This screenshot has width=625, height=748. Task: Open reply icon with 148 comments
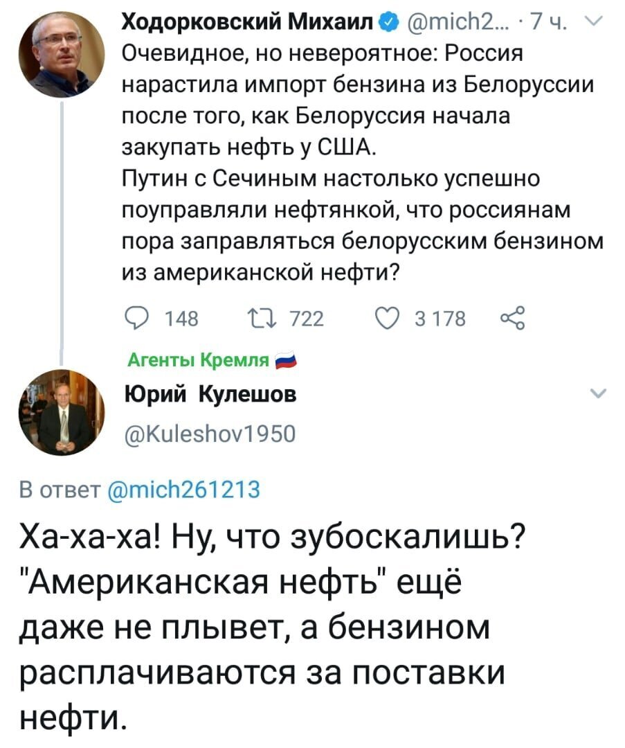pyautogui.click(x=135, y=318)
